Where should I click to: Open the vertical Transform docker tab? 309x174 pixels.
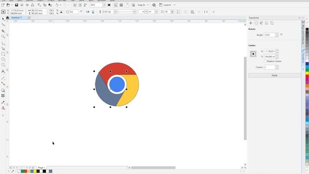[303, 56]
